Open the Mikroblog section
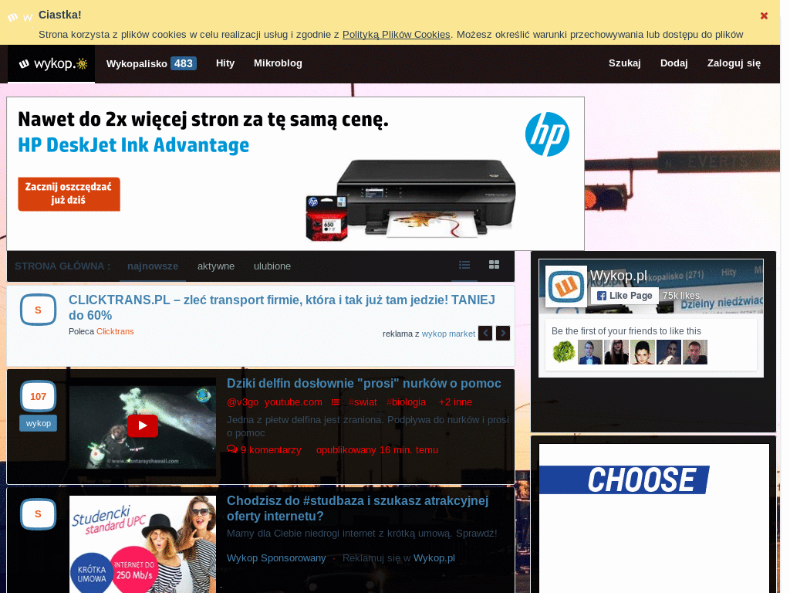 coord(278,63)
